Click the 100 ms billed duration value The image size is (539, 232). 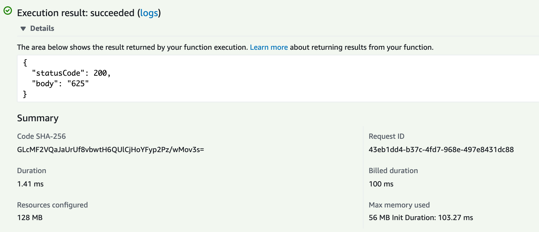(381, 184)
